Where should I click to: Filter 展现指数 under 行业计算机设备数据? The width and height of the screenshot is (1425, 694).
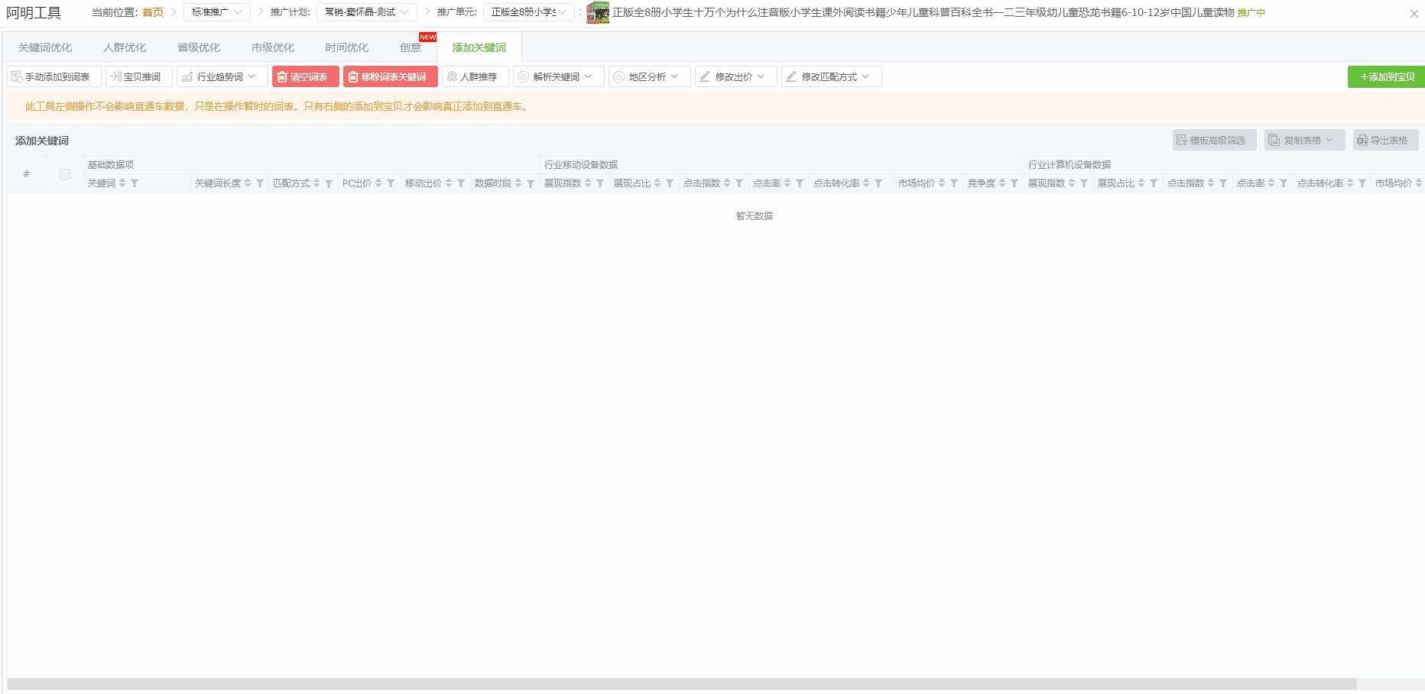(x=1084, y=183)
